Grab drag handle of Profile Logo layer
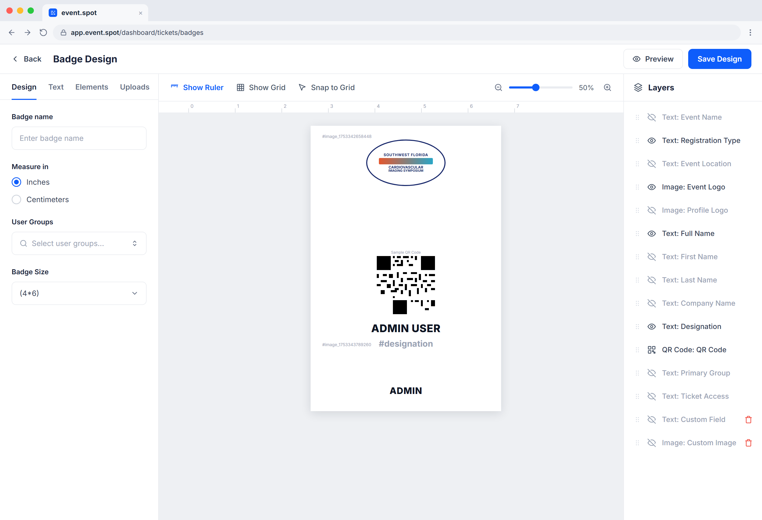 coord(637,210)
